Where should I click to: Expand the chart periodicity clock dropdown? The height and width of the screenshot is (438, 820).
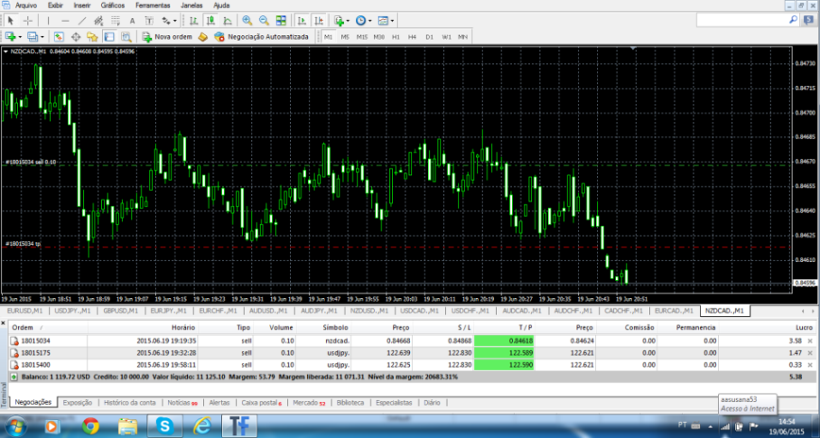(364, 20)
